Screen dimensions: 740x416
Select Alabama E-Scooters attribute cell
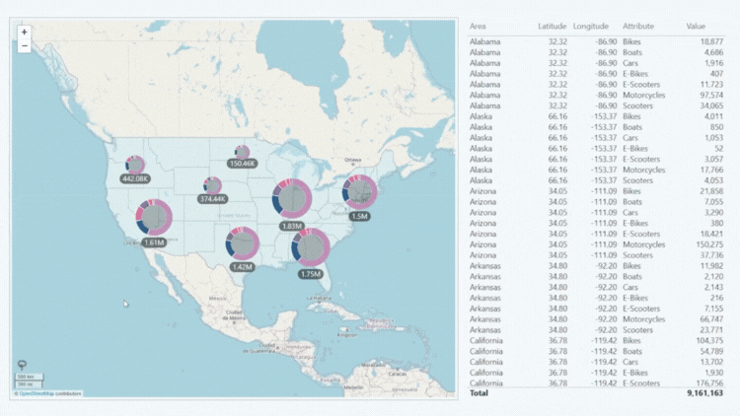tap(641, 85)
